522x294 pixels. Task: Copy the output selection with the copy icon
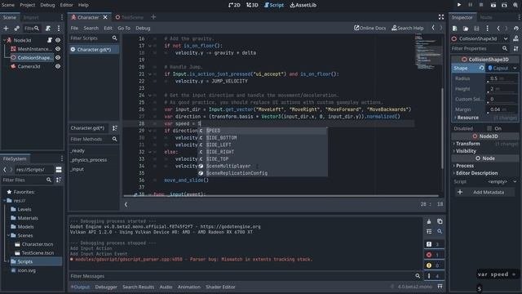pos(440,221)
